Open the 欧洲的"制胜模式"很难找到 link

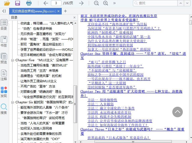[110, 33]
